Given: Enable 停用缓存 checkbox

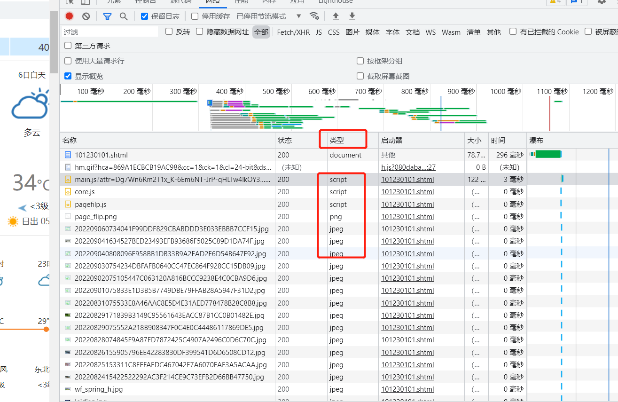Looking at the screenshot, I should [x=195, y=16].
